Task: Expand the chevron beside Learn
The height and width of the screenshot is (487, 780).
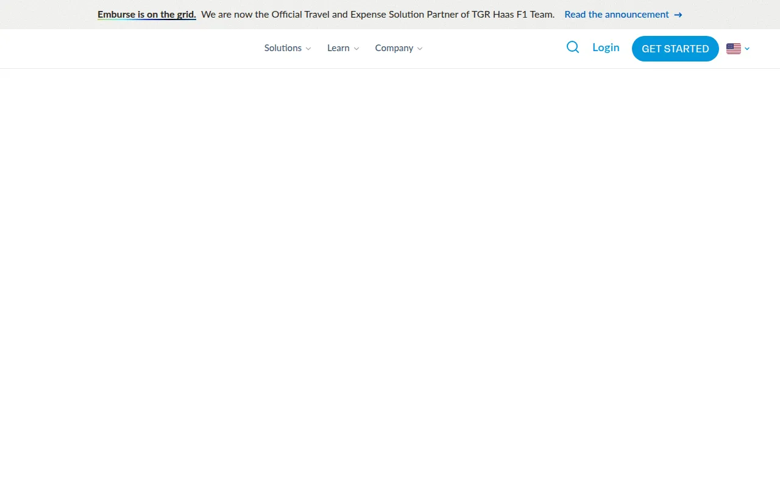Action: coord(356,49)
